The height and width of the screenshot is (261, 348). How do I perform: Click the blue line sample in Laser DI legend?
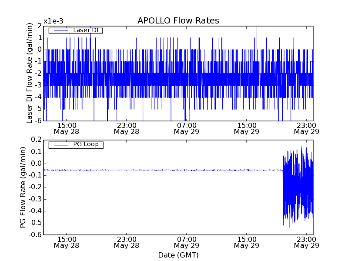coord(60,30)
